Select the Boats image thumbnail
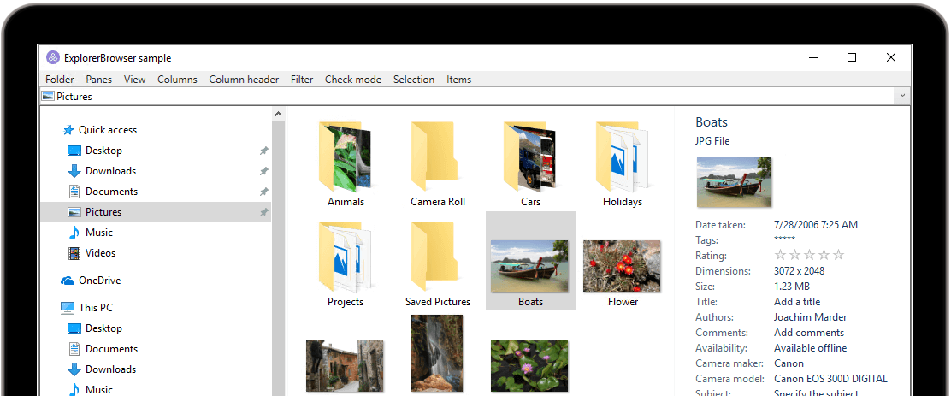This screenshot has width=951, height=396. point(529,266)
